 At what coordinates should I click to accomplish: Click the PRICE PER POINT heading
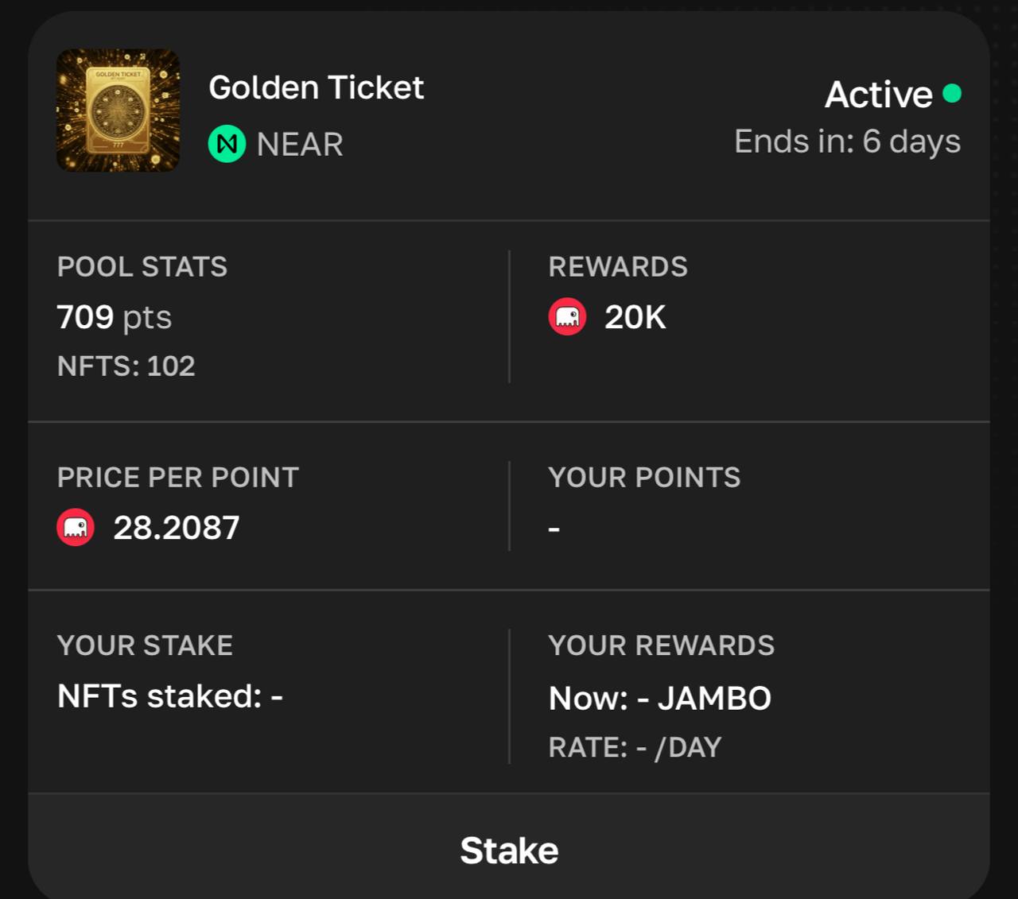click(x=178, y=478)
